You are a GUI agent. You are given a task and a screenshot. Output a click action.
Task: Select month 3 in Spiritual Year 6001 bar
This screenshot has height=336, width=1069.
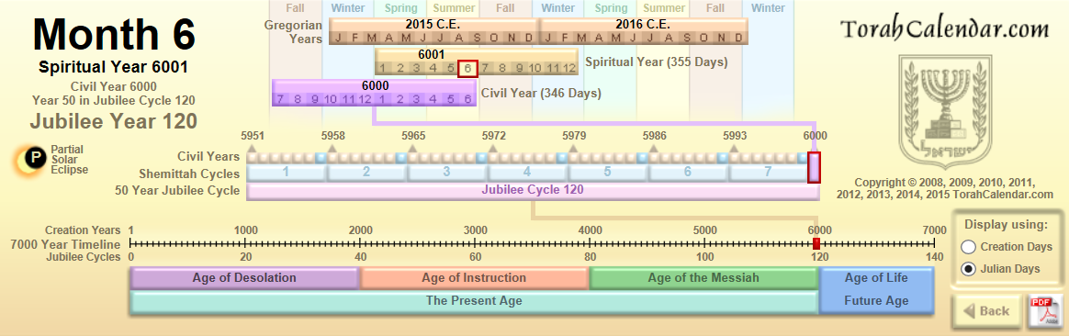(x=417, y=67)
